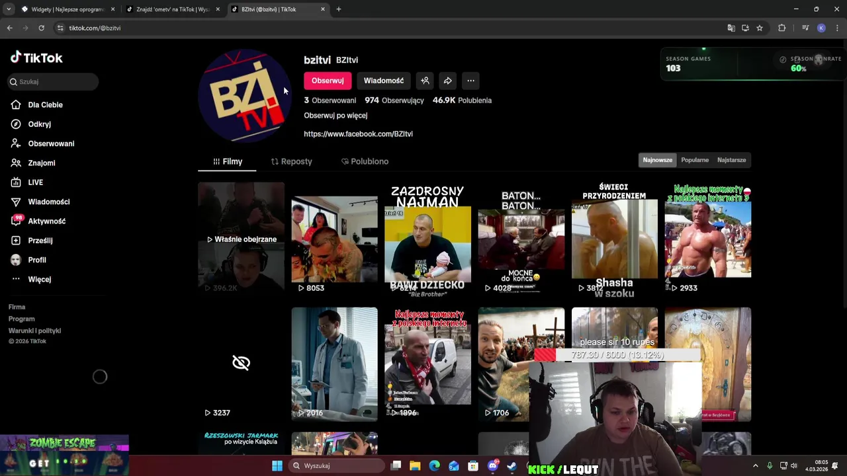Open the video with 2933 views
This screenshot has height=476, width=847.
coord(708,239)
